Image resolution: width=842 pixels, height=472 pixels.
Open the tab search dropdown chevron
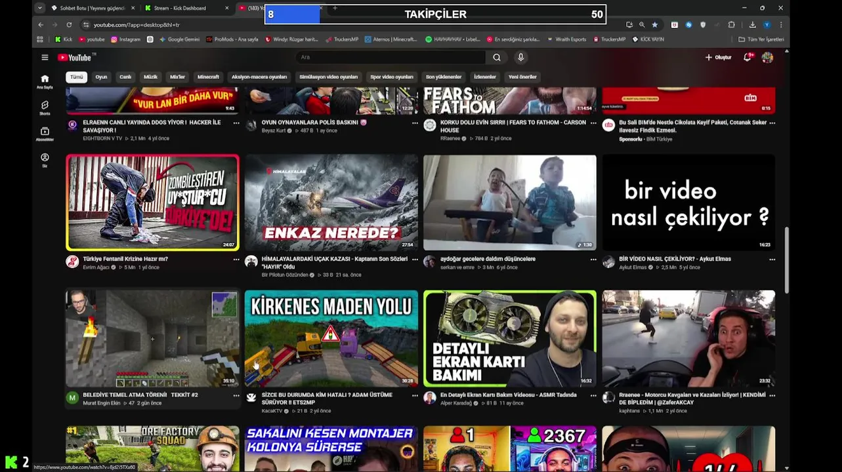[40, 8]
